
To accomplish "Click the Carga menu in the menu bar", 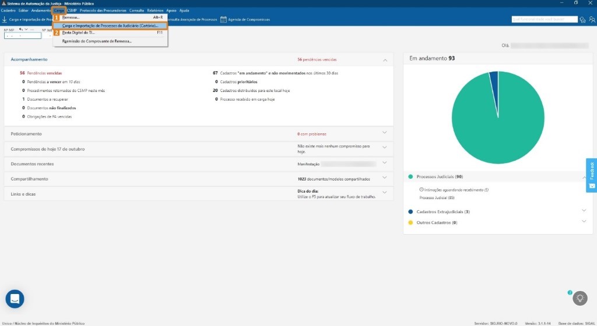I will 59,10.
